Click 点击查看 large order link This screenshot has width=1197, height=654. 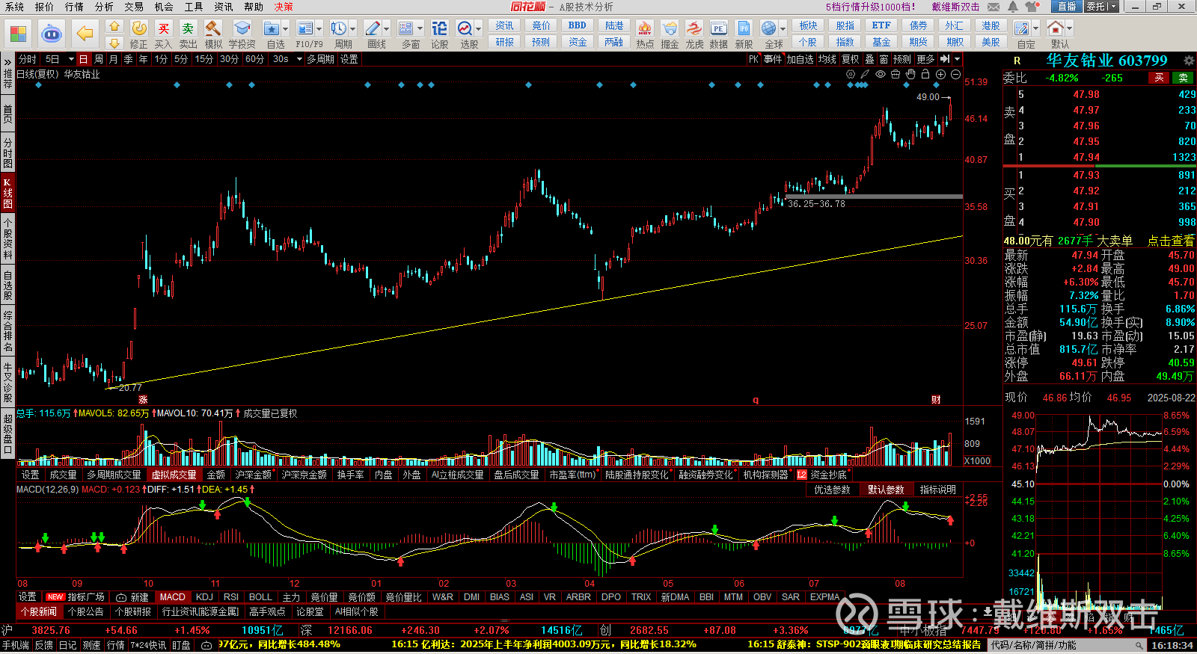1171,241
